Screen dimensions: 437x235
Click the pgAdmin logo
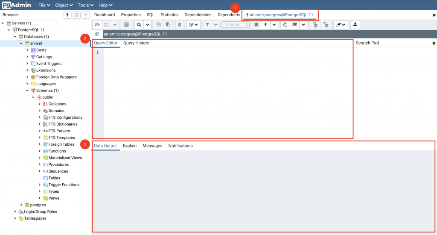pyautogui.click(x=17, y=5)
